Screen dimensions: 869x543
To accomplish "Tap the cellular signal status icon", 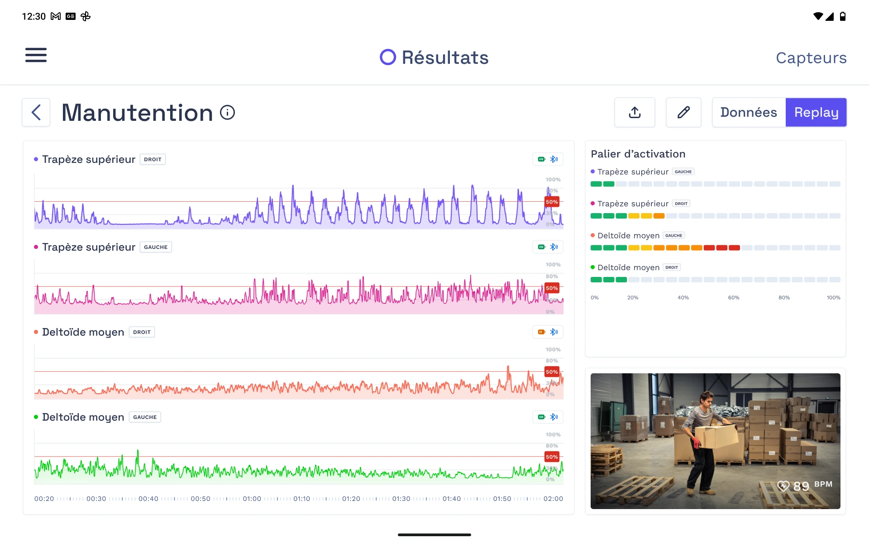I will [x=830, y=16].
